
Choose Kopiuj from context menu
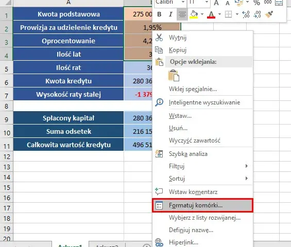coord(202,50)
